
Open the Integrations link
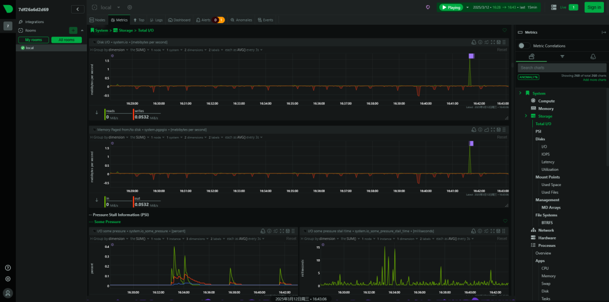point(34,22)
